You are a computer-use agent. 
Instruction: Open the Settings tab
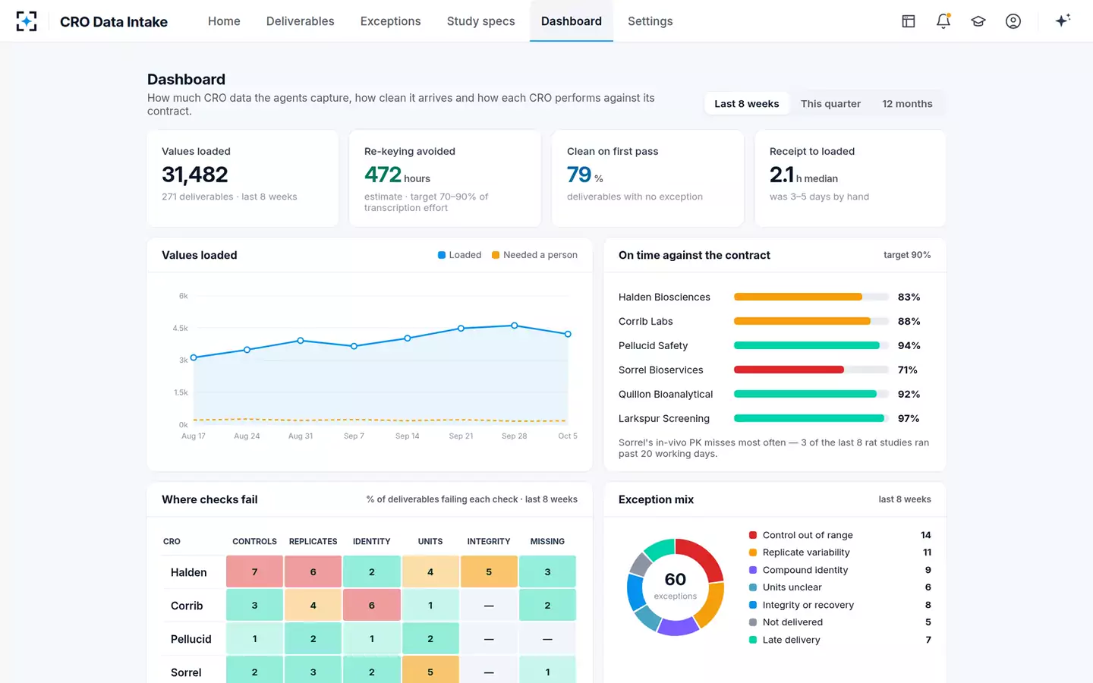click(x=650, y=21)
